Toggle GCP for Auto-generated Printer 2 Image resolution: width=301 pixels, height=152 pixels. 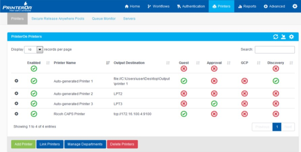coord(244,94)
